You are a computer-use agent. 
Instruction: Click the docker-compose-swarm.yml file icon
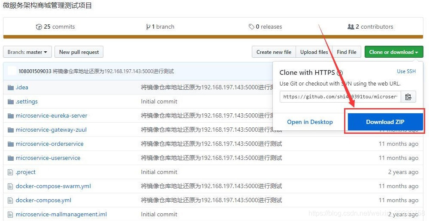click(10, 186)
